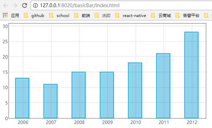Image resolution: width=212 pixels, height=128 pixels.
Task: Select the 2010 bar in the chart
Action: [135, 91]
